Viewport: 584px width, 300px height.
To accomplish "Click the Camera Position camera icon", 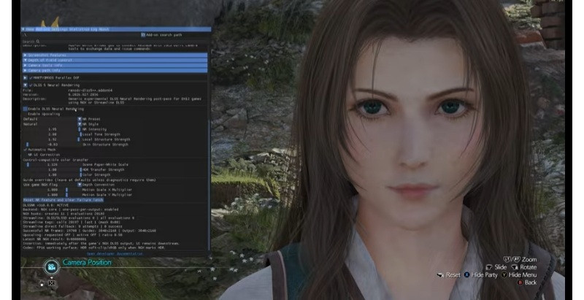I will (x=51, y=267).
